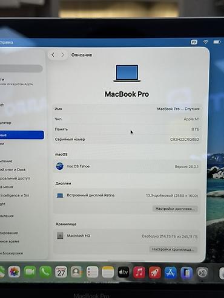Screen dimensions: 224x298
Task: Click the MacBook Pro laptop image
Action: click(x=127, y=73)
